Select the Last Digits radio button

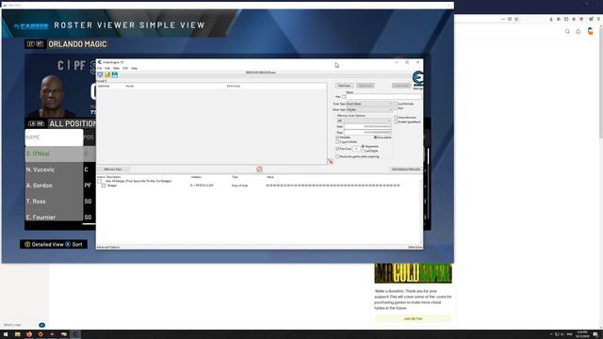363,151
